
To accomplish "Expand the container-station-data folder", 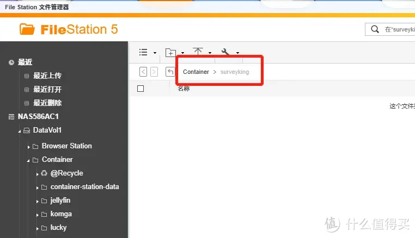I will pos(38,188).
